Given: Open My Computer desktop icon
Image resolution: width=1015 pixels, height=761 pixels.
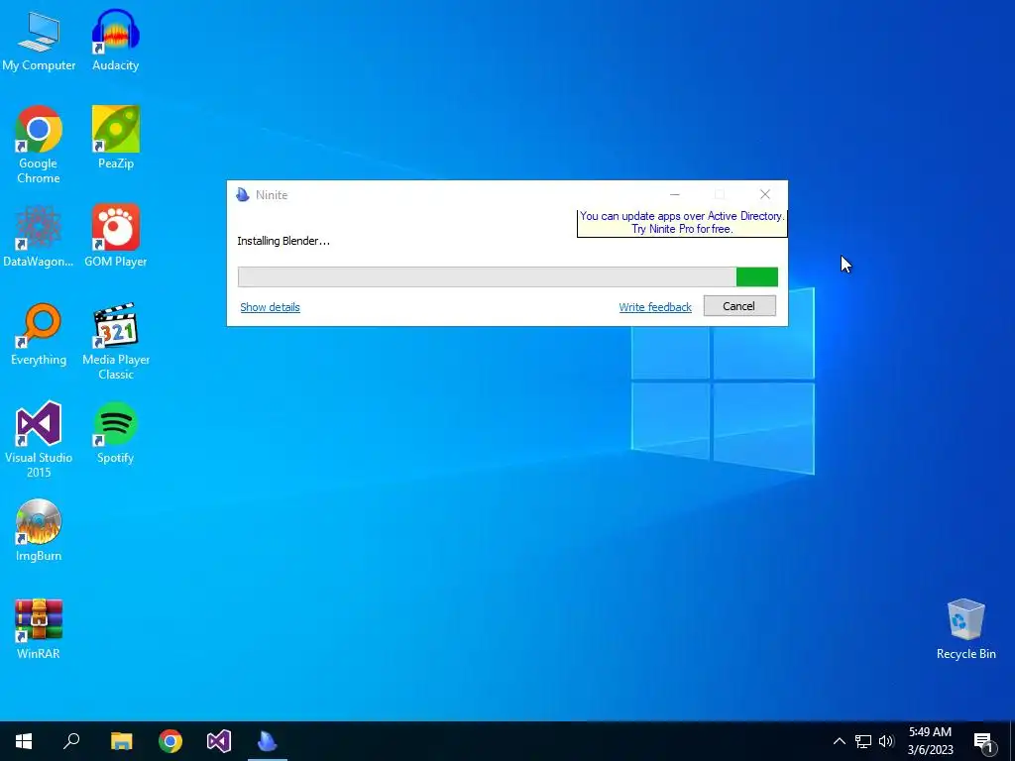Looking at the screenshot, I should [39, 40].
